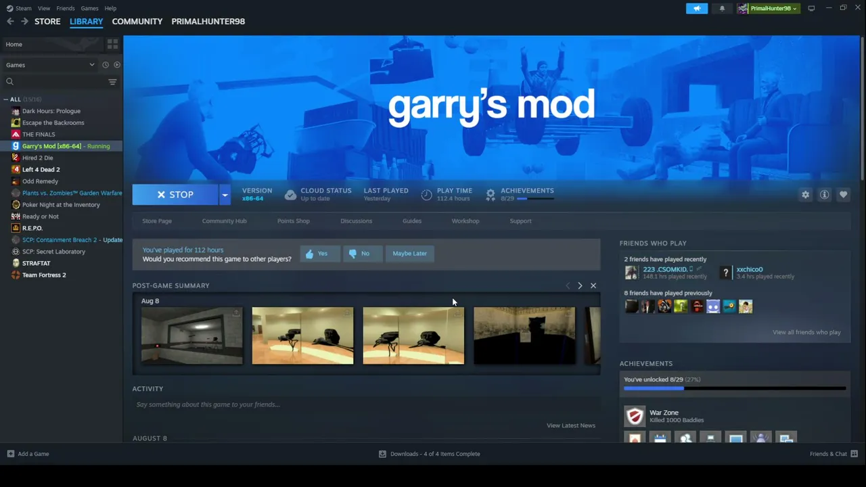The width and height of the screenshot is (866, 487).
Task: Click the achievements badge icon in header
Action: [491, 195]
